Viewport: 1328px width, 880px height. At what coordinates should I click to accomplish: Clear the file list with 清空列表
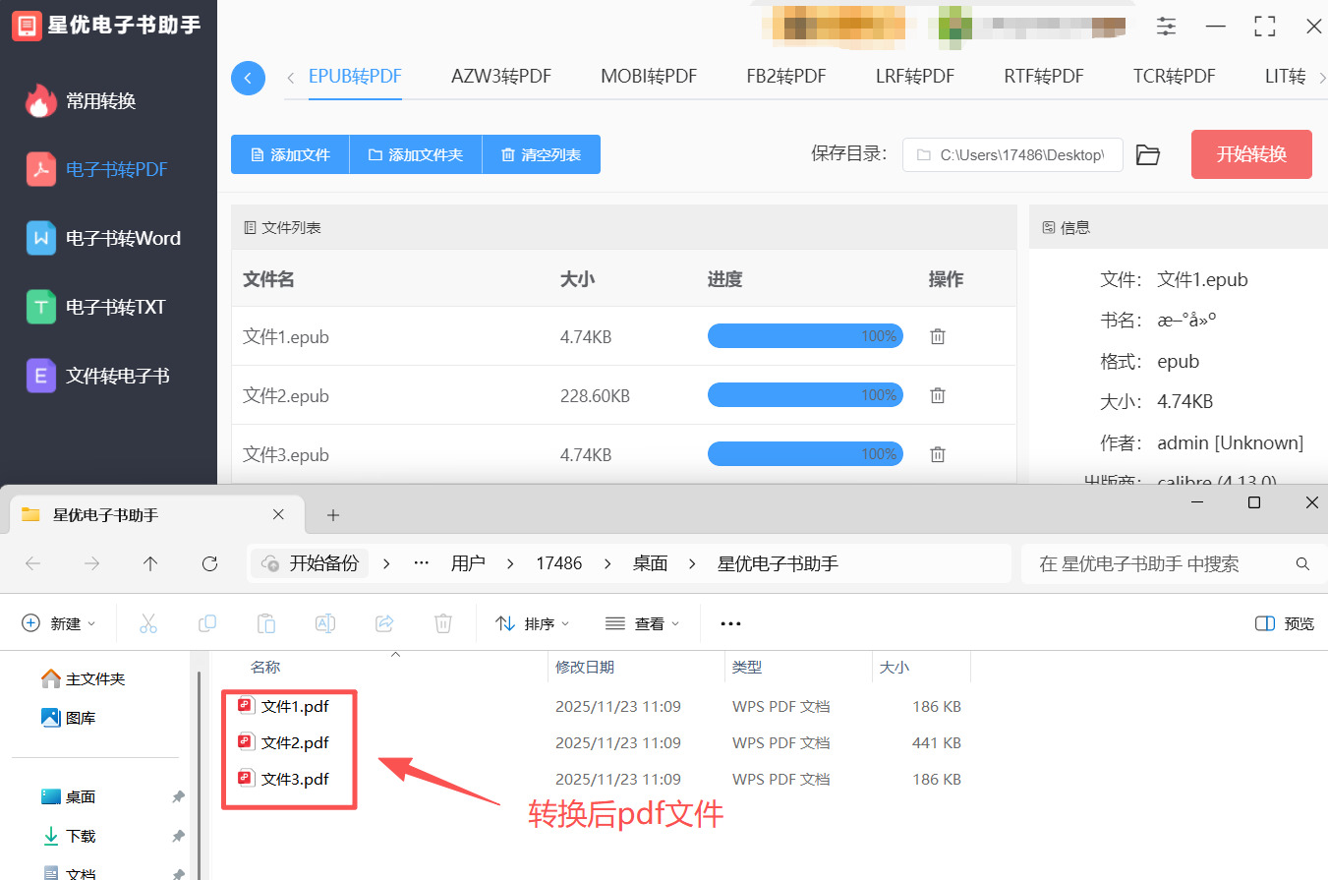click(x=541, y=153)
